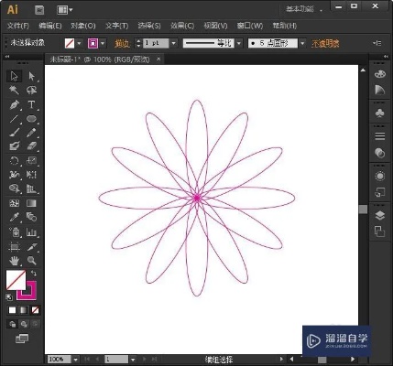393x366 pixels.
Task: Select the Blend tool
Action: point(31,217)
